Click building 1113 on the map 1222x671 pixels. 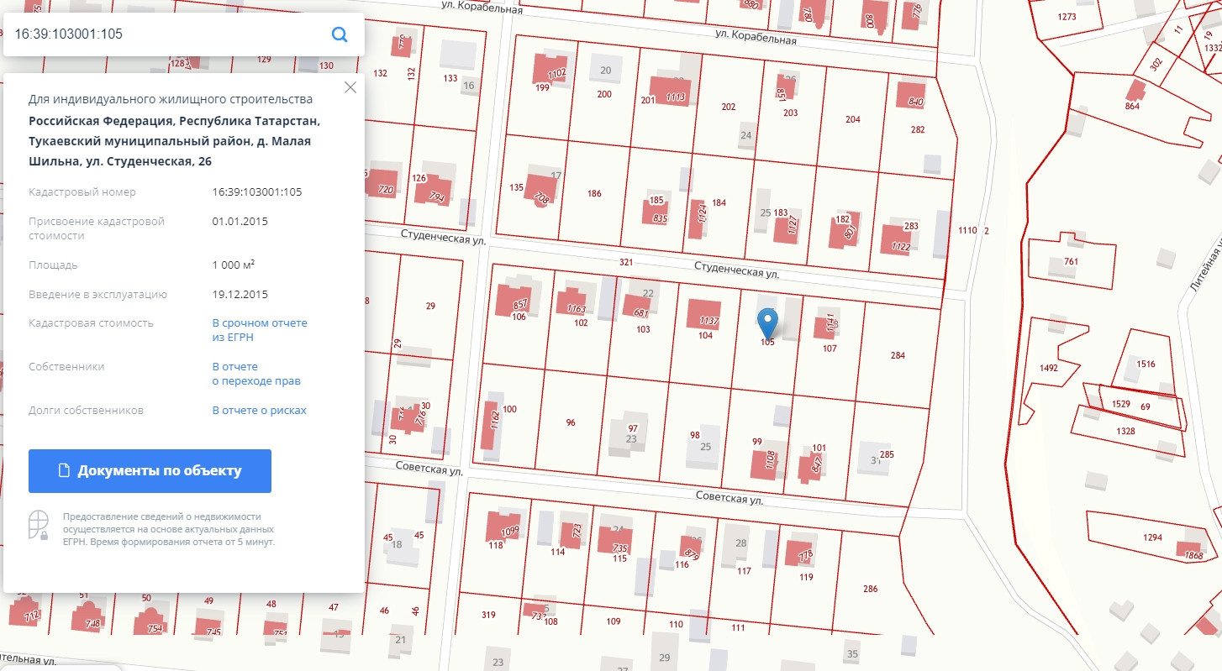[x=670, y=91]
